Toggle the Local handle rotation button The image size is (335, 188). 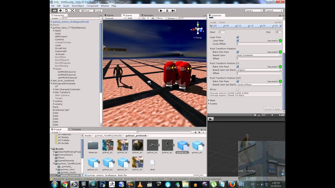[97, 11]
